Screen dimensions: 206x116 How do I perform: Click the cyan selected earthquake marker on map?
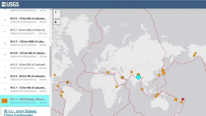coord(138,77)
